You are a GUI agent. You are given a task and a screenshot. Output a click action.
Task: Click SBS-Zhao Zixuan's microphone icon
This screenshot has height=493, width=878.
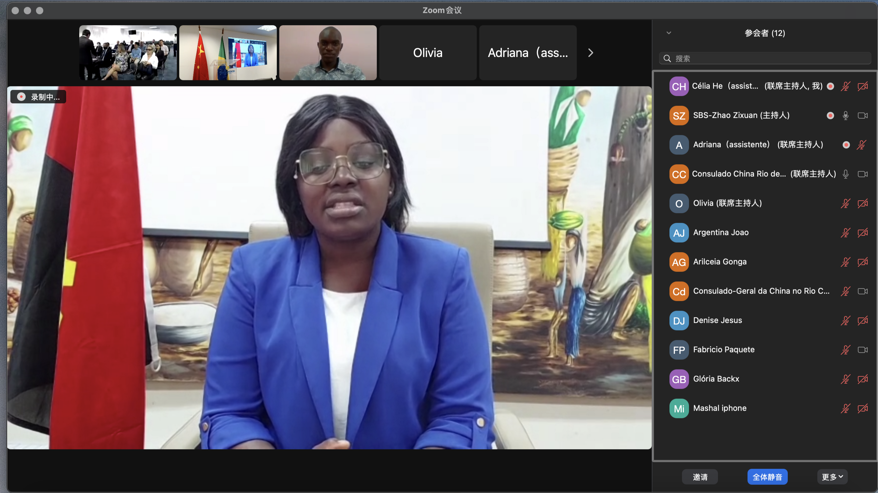[846, 116]
